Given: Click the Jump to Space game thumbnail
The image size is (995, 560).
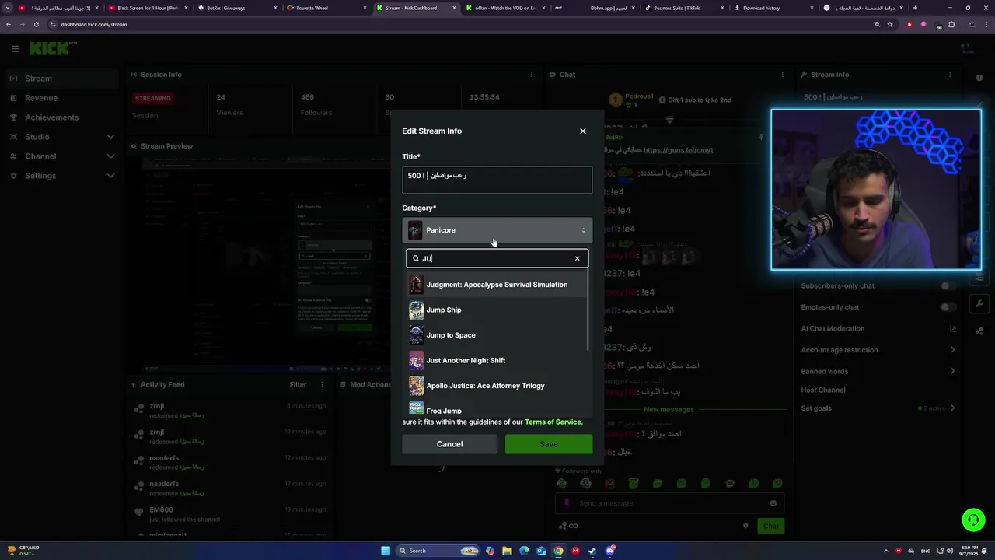Looking at the screenshot, I should click(417, 335).
